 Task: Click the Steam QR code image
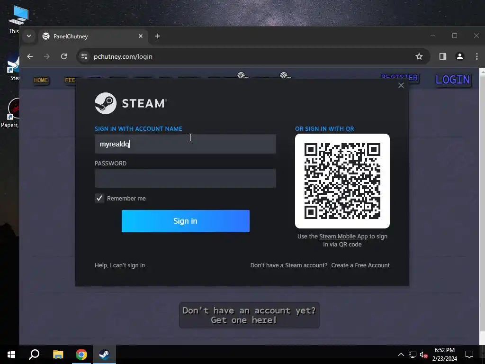342,181
